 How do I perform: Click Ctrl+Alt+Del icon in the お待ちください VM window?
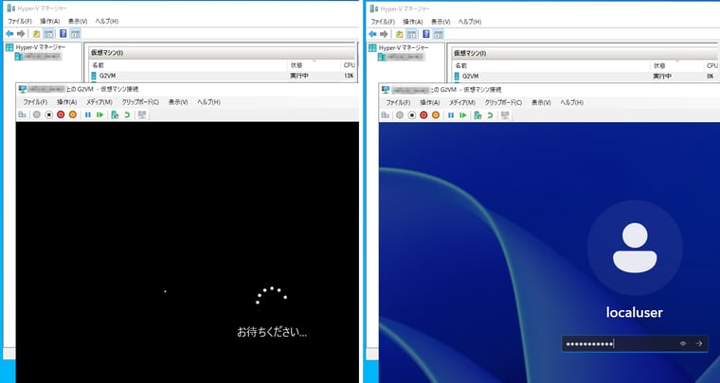(x=22, y=115)
